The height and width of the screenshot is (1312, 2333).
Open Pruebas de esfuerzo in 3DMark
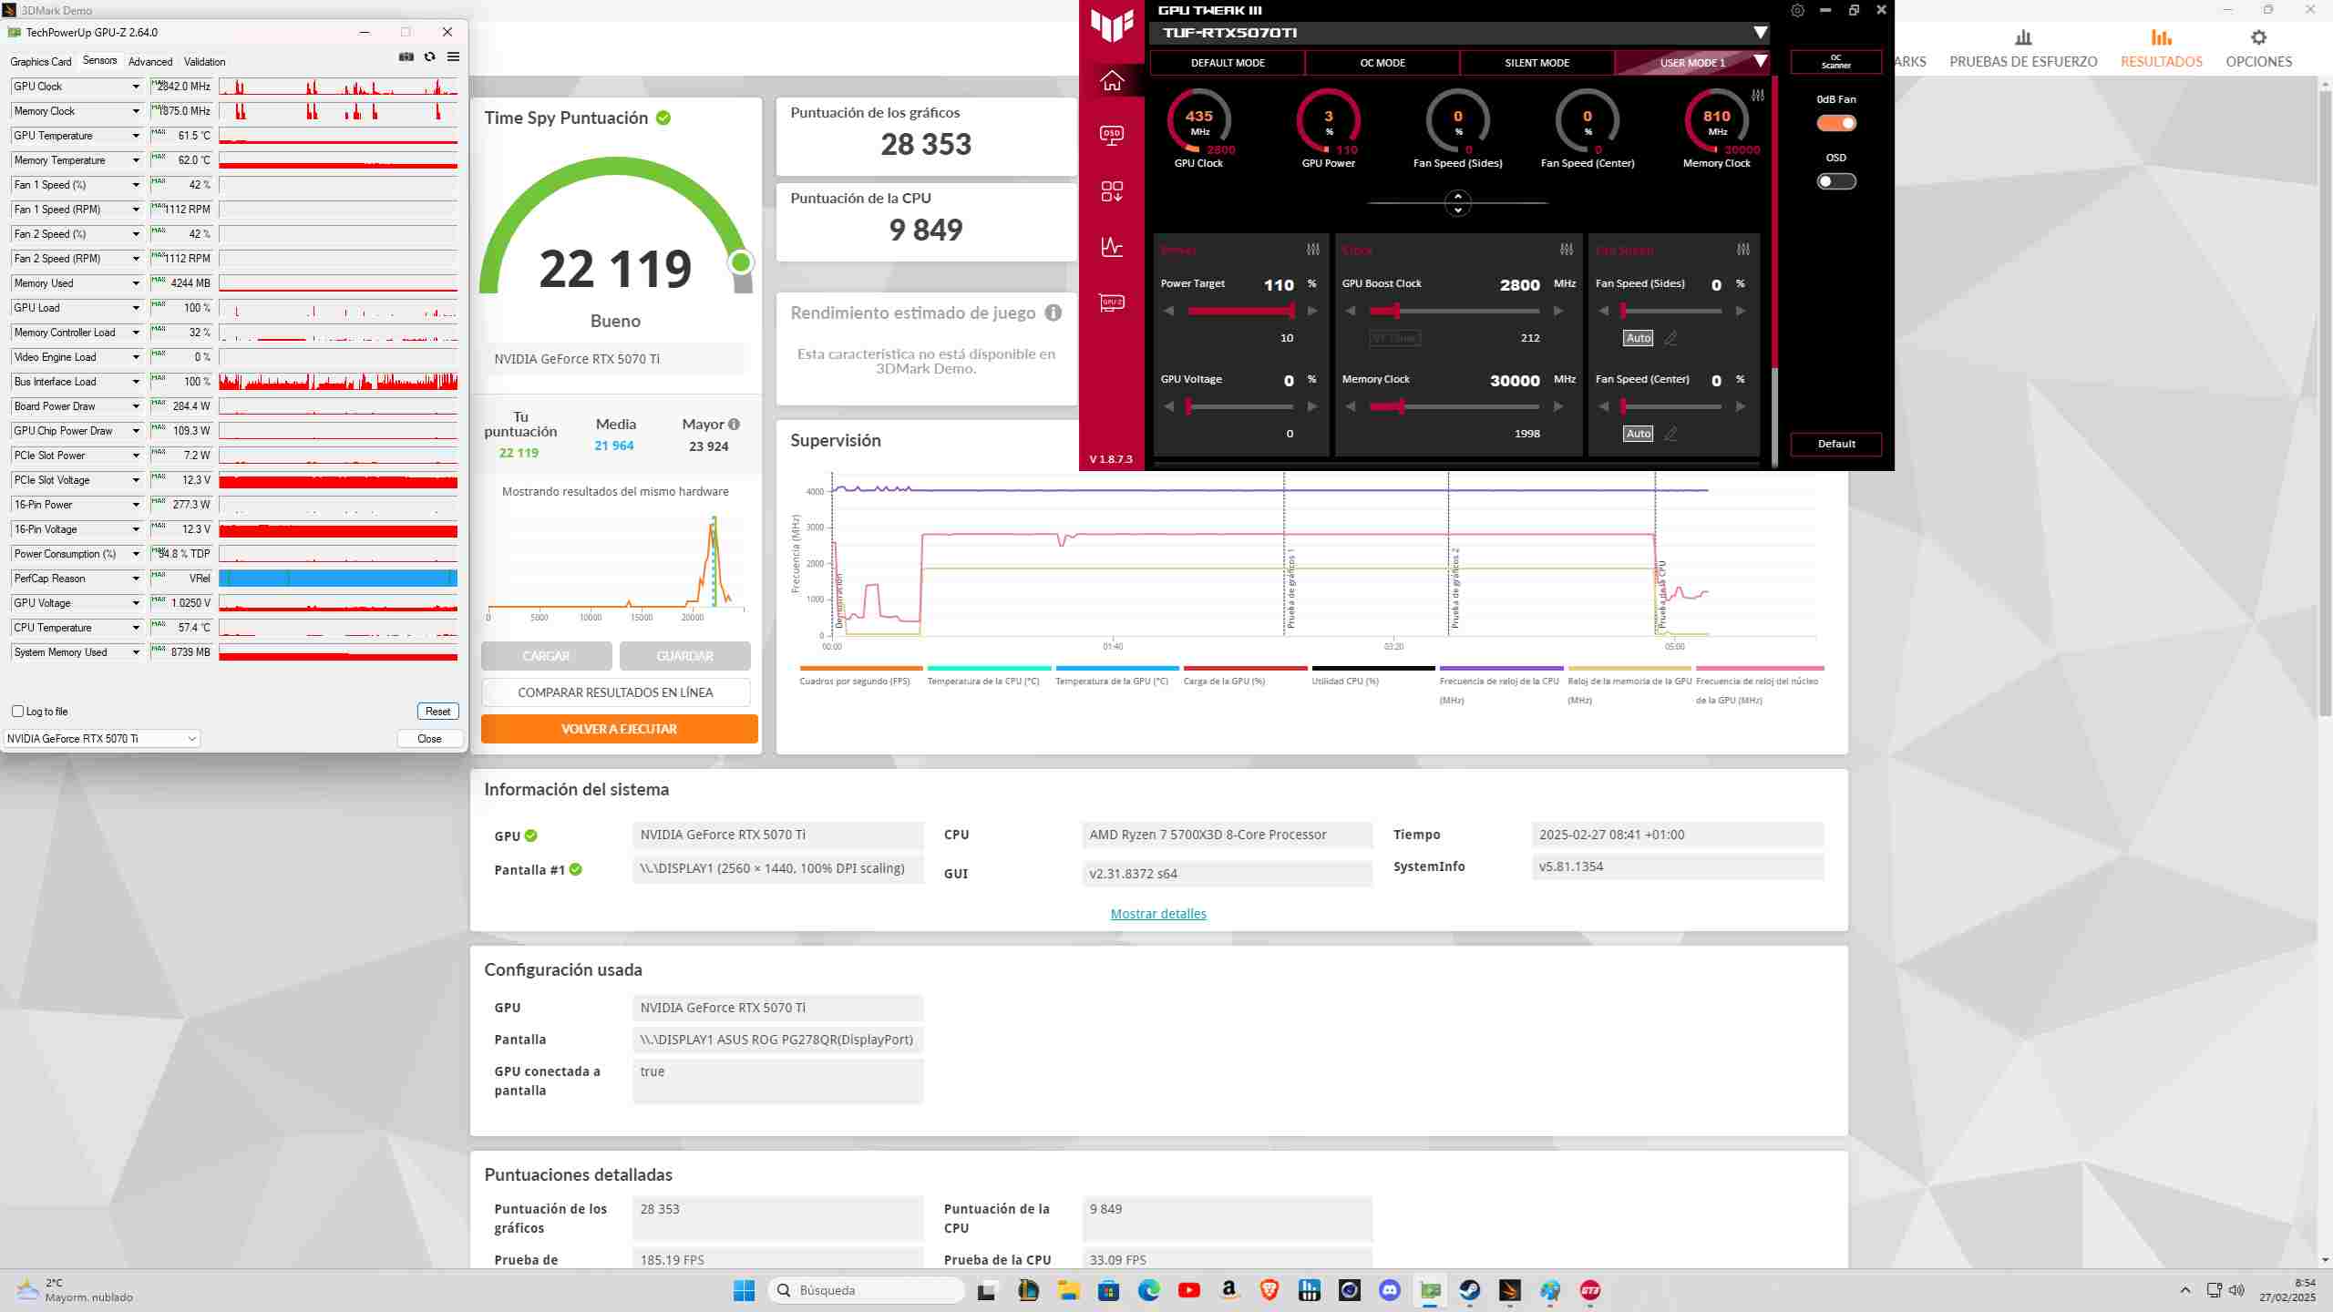(x=2023, y=49)
